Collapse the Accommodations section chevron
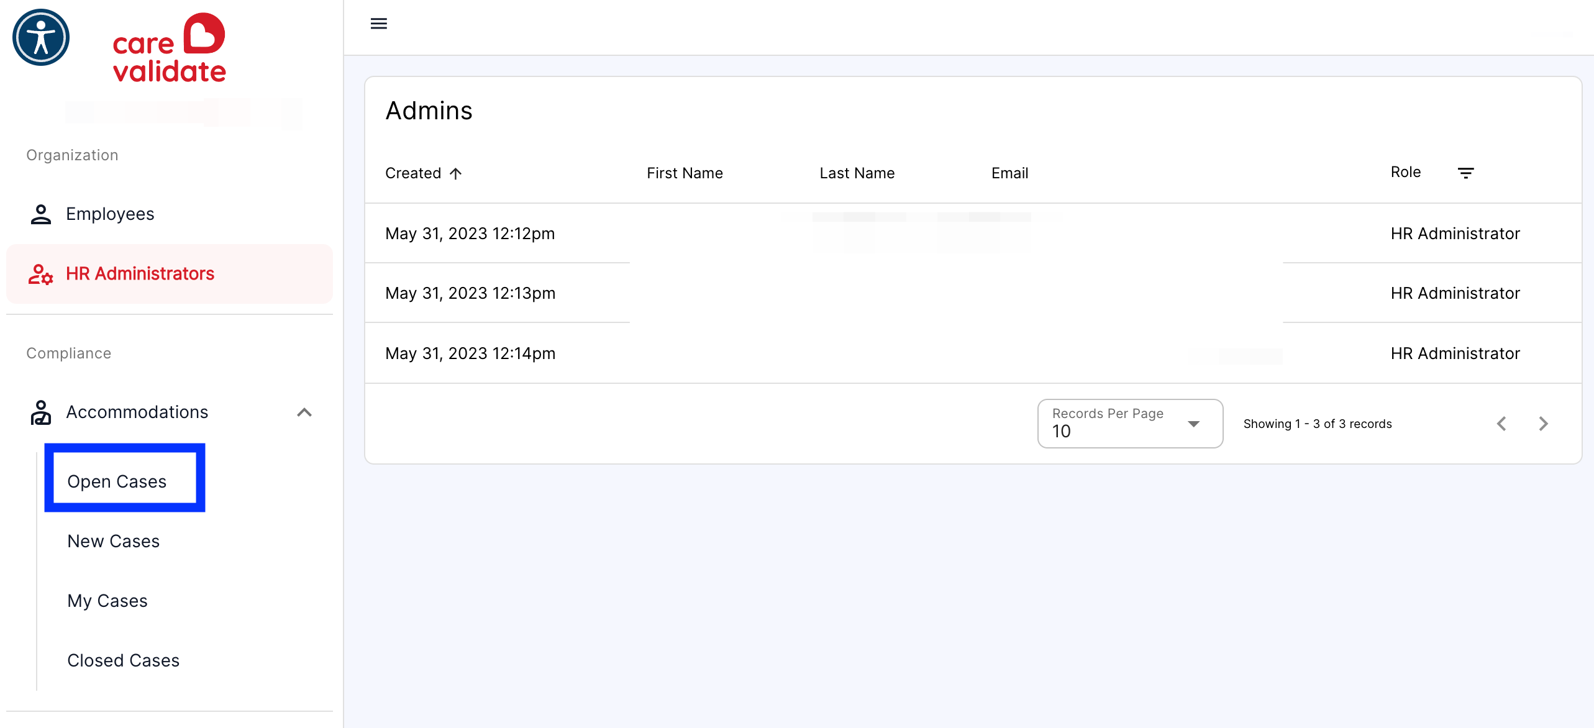Image resolution: width=1594 pixels, height=728 pixels. pos(304,412)
